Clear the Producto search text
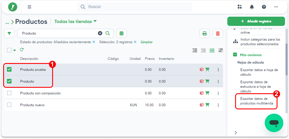Viewport: 289px width, 139px height. point(100,33)
